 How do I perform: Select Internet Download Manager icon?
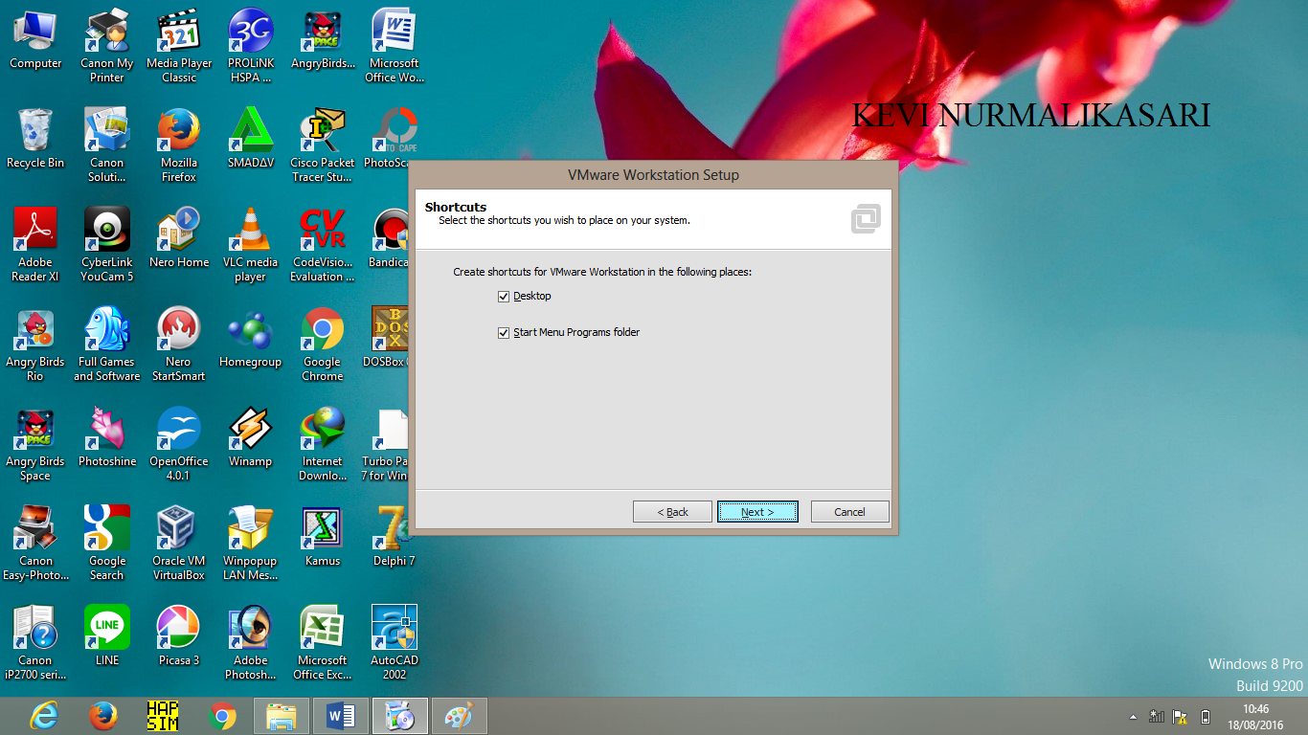click(x=323, y=444)
